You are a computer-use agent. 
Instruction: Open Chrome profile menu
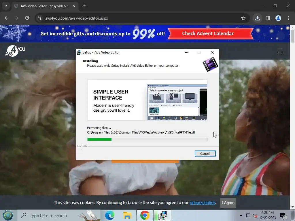[278, 18]
